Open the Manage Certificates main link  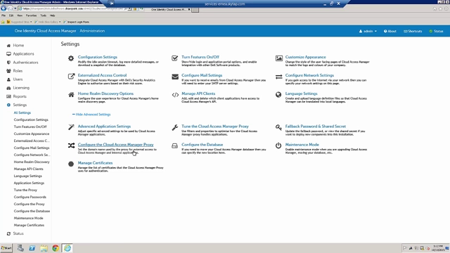[x=95, y=163]
